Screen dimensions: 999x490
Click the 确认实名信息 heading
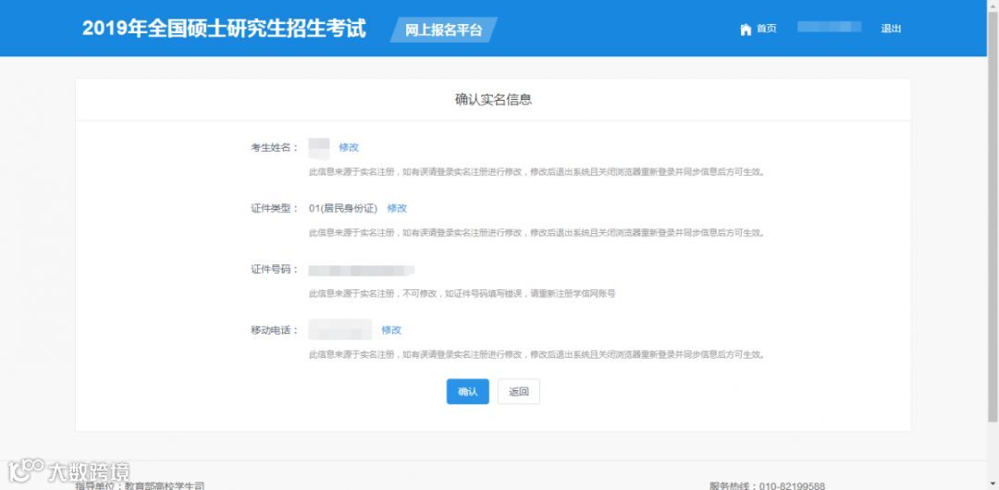pos(493,100)
